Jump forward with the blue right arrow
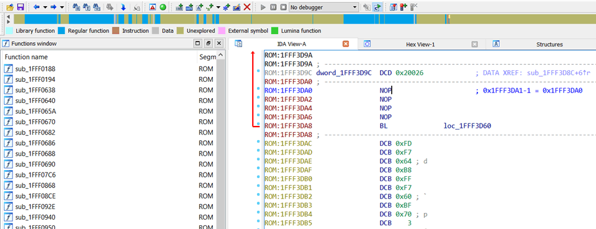 click(x=53, y=7)
